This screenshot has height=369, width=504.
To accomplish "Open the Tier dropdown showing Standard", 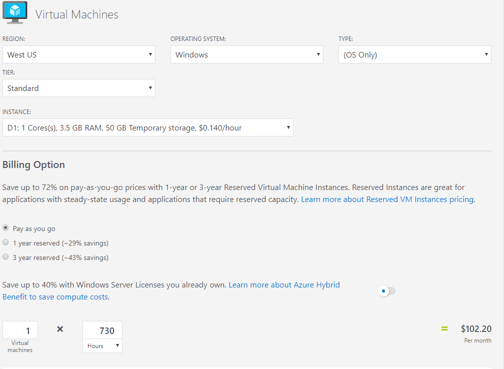I will pos(79,88).
